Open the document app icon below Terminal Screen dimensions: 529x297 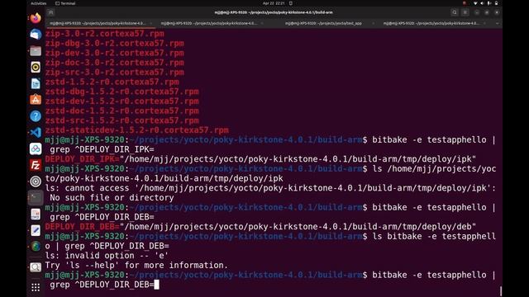[36, 214]
